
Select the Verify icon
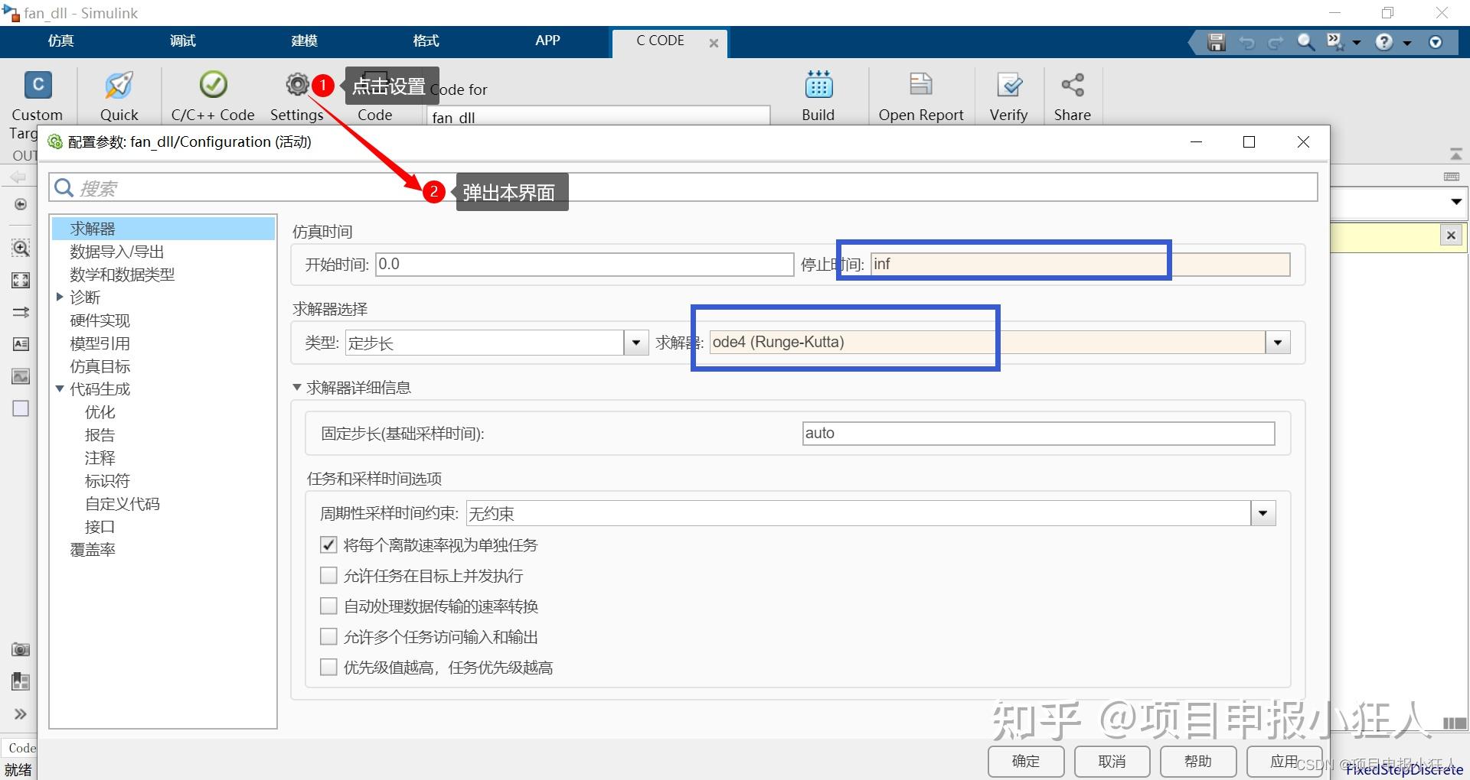click(x=1008, y=85)
